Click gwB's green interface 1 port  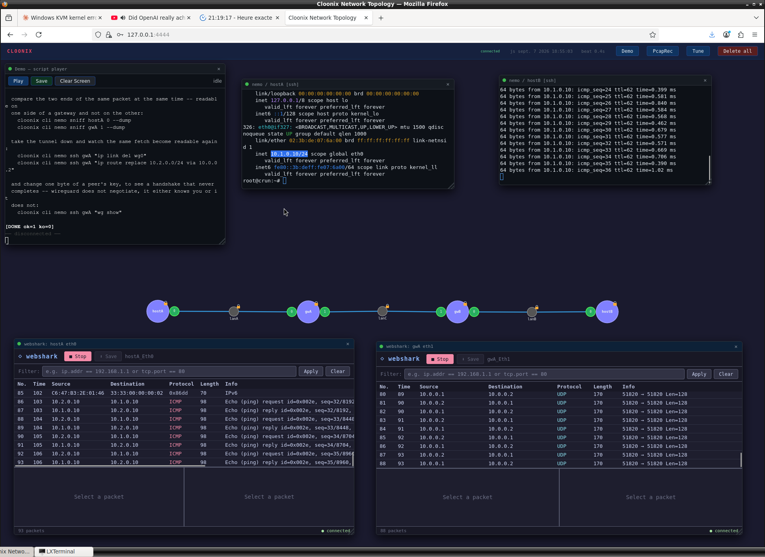point(441,312)
